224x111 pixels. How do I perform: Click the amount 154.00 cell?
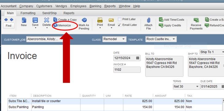pyautogui.click(x=169, y=107)
